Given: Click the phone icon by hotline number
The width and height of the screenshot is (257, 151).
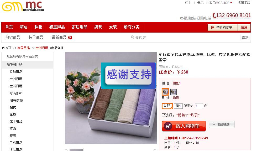Looking at the screenshot, I should 214,15.
